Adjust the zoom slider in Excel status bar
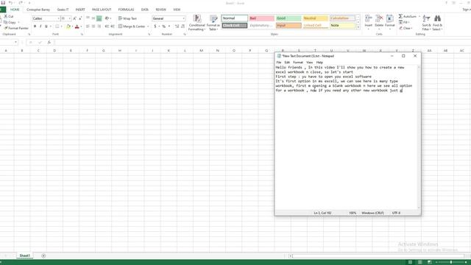The image size is (471, 265). [451, 262]
